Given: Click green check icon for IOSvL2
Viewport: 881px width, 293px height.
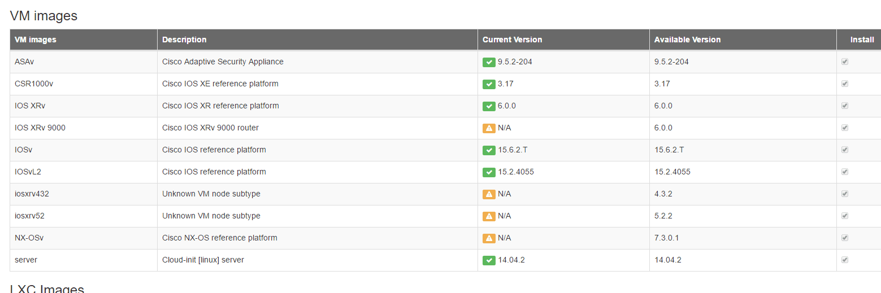Looking at the screenshot, I should tap(489, 172).
